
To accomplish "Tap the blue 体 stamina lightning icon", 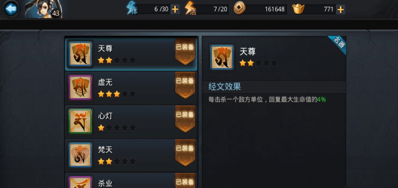I will click(132, 8).
